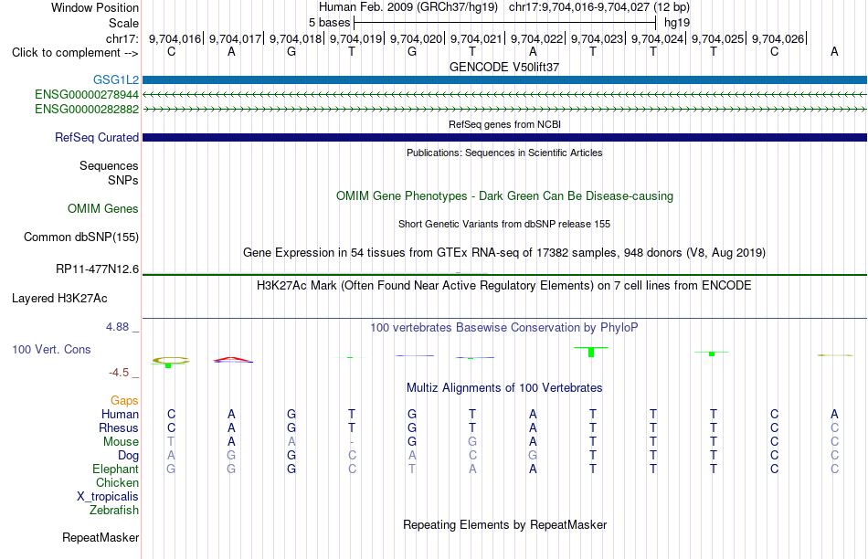The height and width of the screenshot is (559, 868).
Task: Click the tall green conservation bar above the Human A-T-T bases
Action: point(591,352)
